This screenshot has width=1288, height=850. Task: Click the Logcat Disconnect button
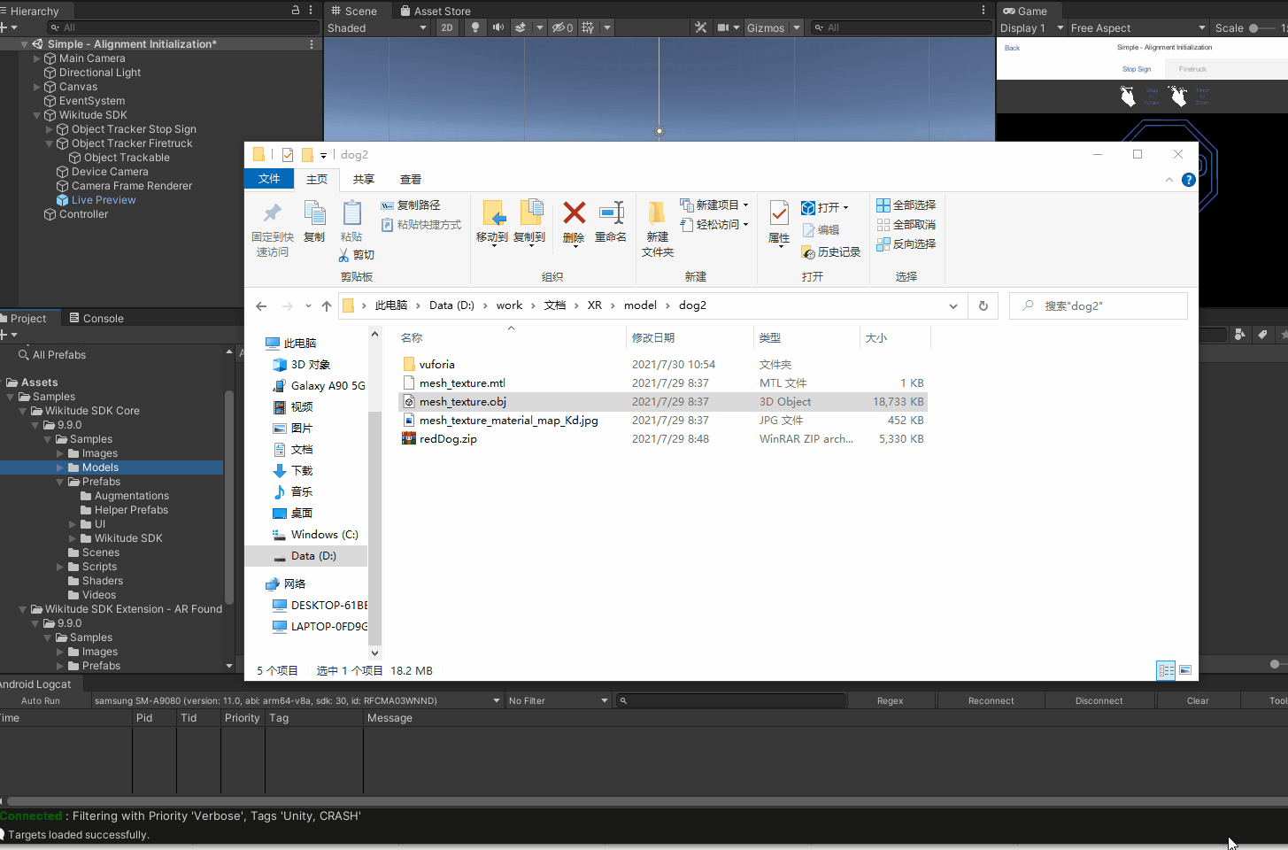[x=1099, y=700]
